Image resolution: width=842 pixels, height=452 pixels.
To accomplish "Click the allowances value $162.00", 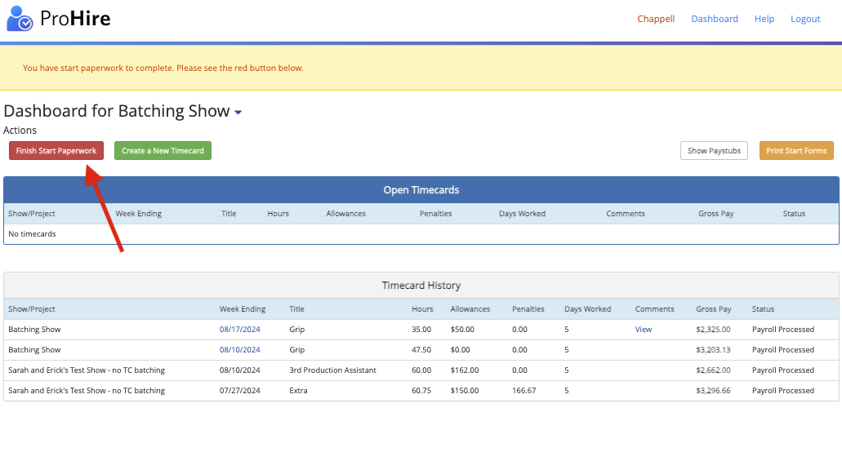I will [465, 370].
